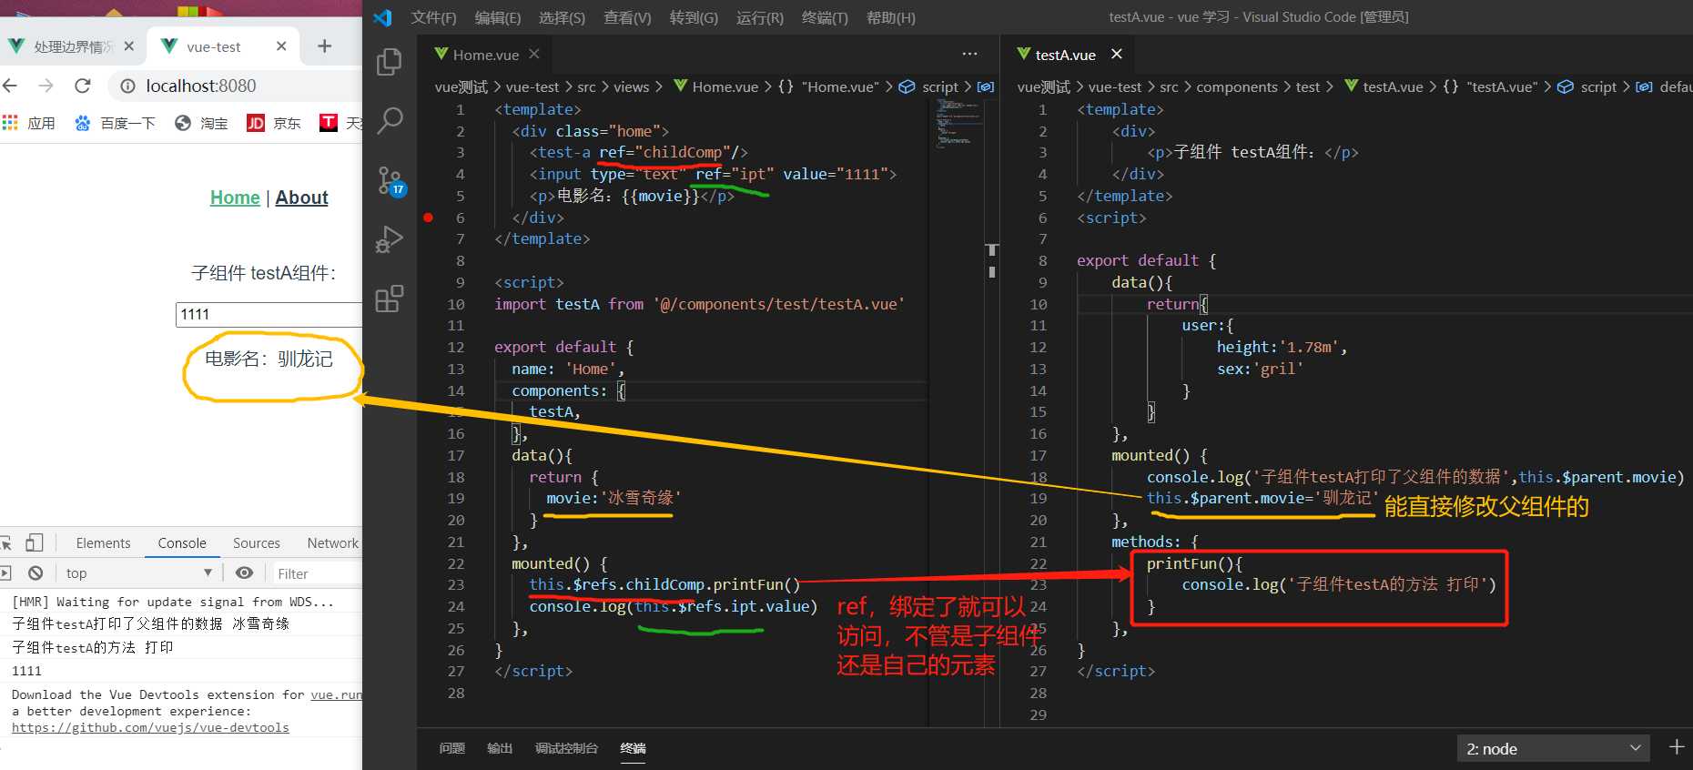Click the Home link on the page
The width and height of the screenshot is (1693, 770).
pyautogui.click(x=235, y=198)
